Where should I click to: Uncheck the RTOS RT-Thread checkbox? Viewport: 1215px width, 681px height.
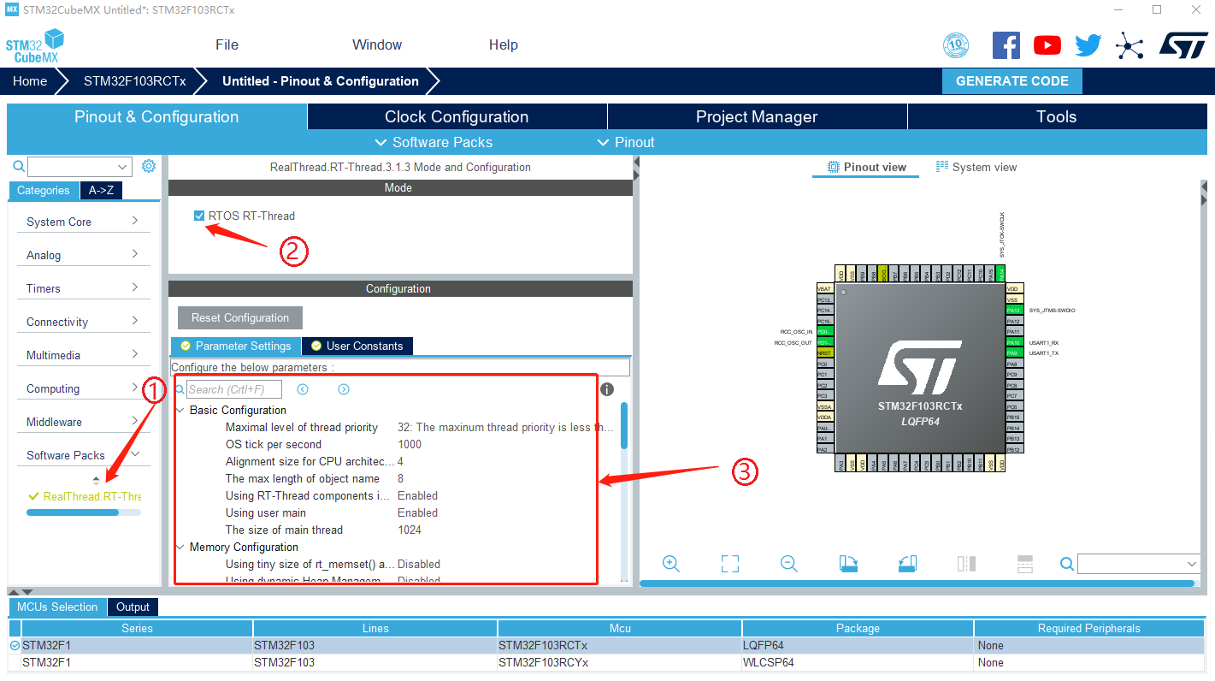[x=199, y=216]
